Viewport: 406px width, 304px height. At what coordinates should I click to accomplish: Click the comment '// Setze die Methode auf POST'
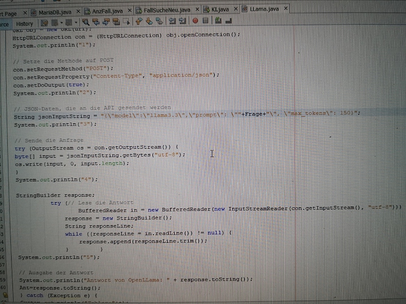[x=63, y=61]
